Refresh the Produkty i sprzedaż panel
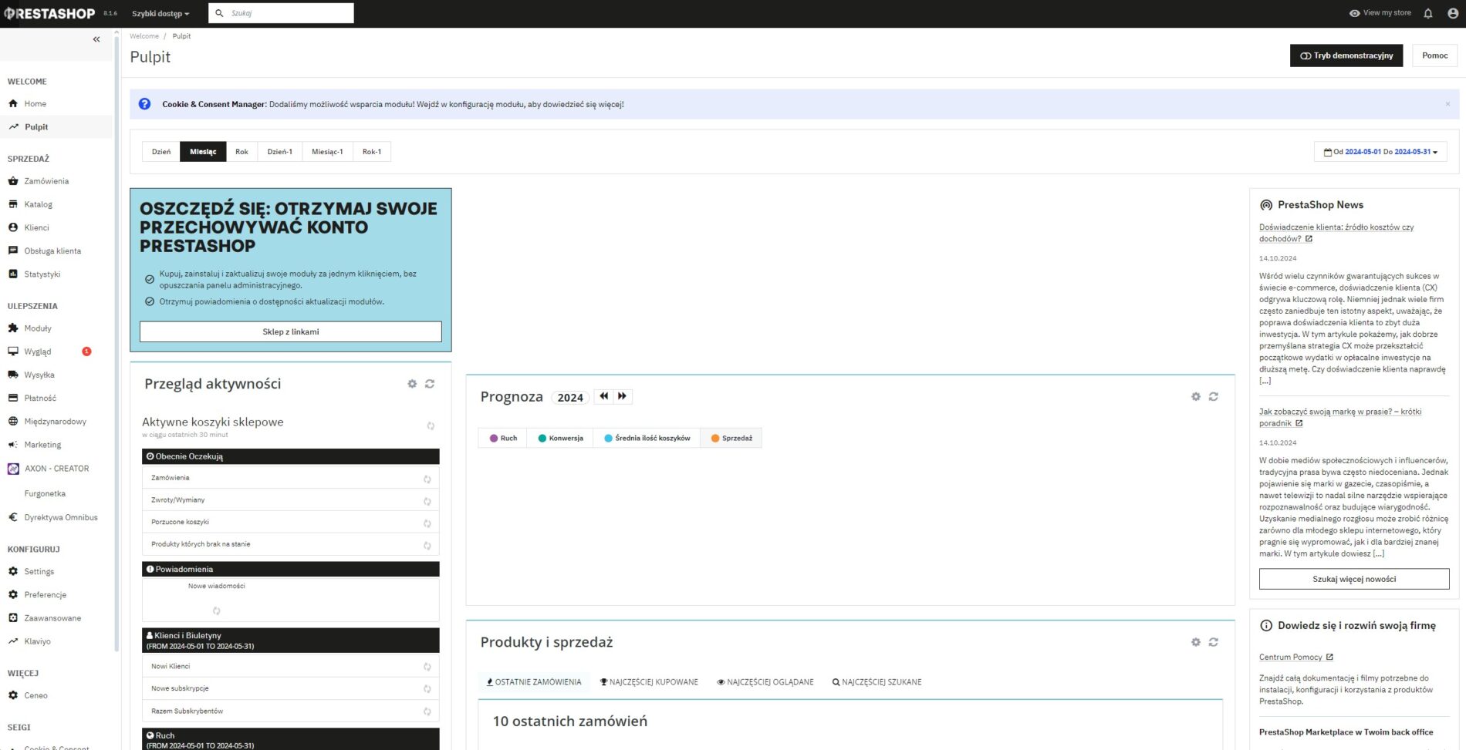 [1214, 642]
